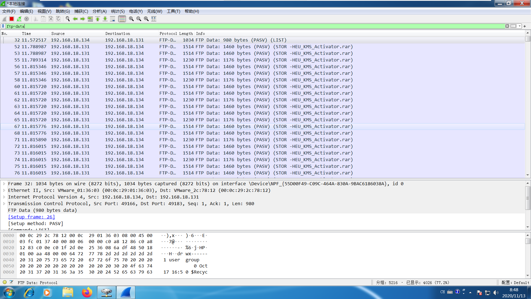531x299 pixels.
Task: Click the filter bookmark icon
Action: (x=3, y=26)
